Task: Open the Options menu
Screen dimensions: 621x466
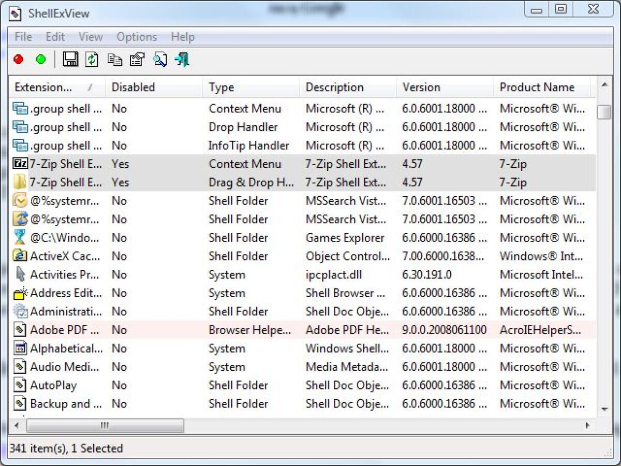Action: [x=136, y=36]
